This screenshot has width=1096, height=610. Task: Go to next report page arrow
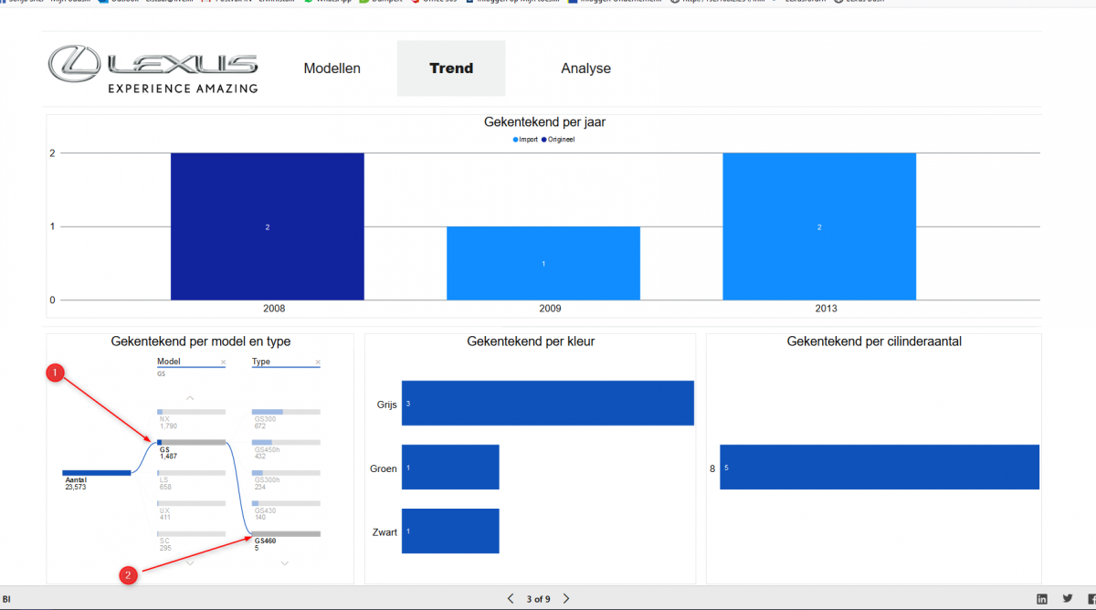(x=566, y=599)
